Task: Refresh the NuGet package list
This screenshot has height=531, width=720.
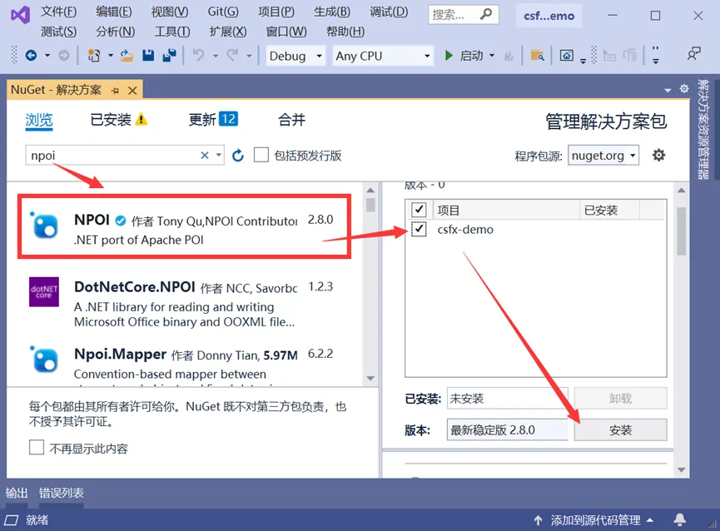Action: pyautogui.click(x=237, y=156)
